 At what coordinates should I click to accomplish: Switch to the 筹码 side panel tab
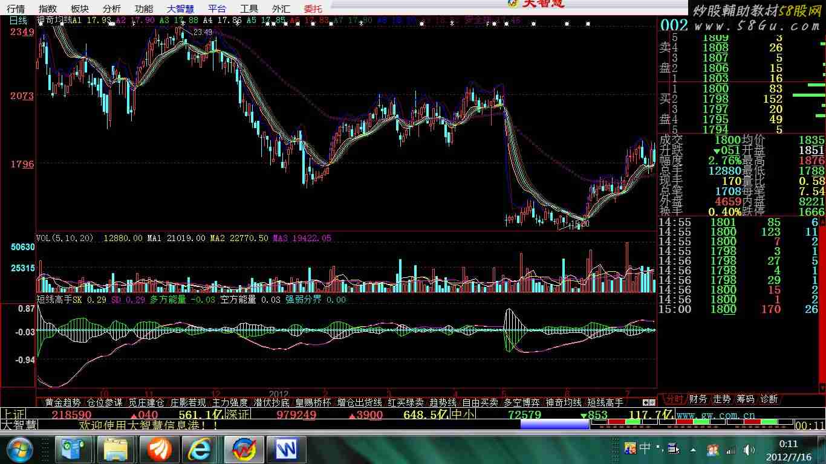click(x=746, y=399)
